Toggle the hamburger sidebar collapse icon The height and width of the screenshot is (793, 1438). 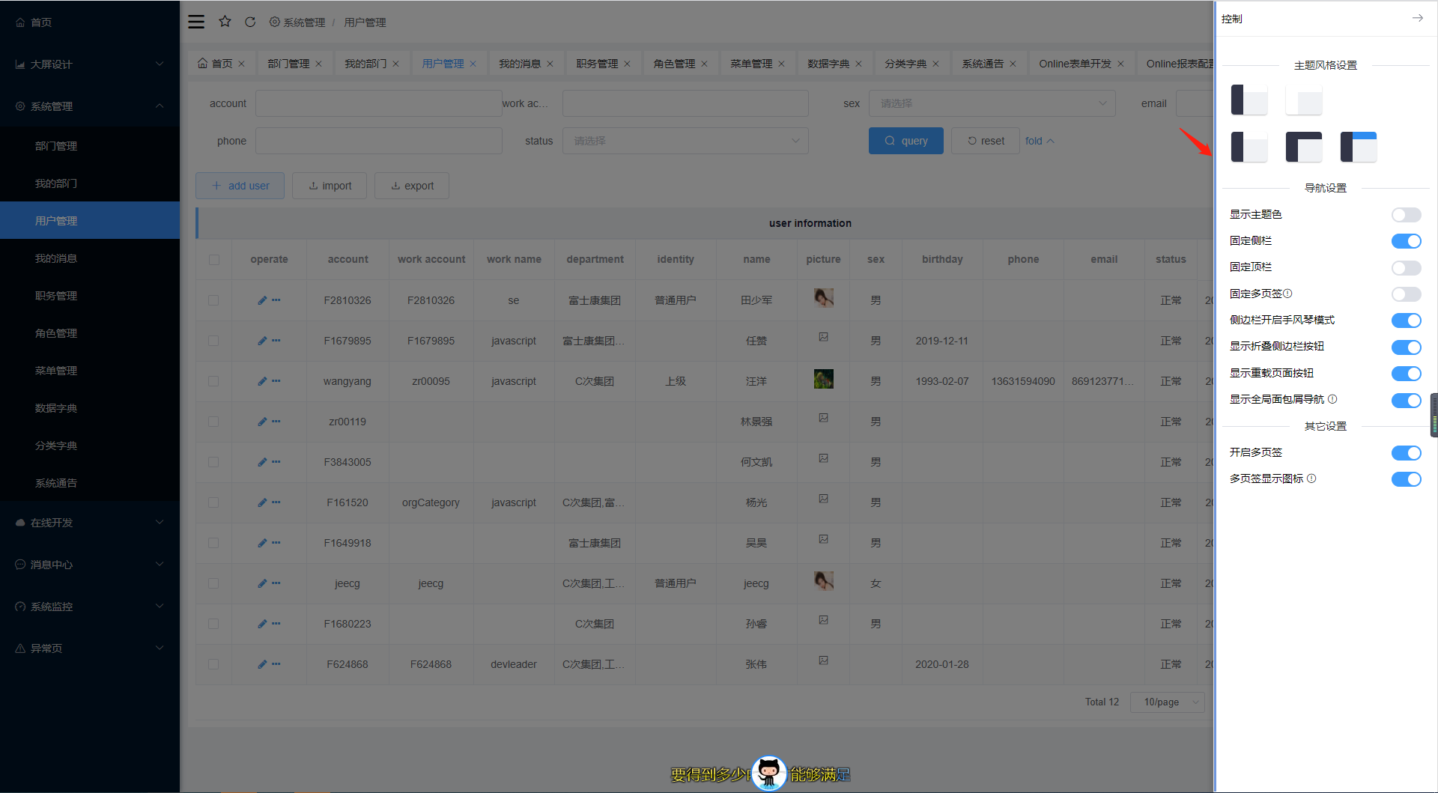click(x=196, y=22)
